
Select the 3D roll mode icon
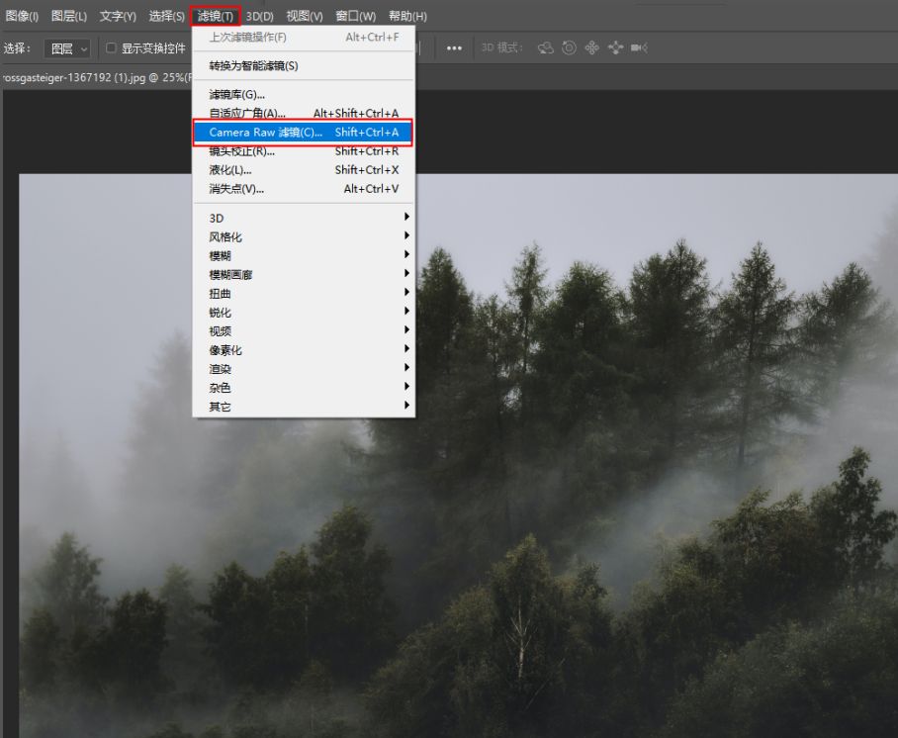(569, 48)
